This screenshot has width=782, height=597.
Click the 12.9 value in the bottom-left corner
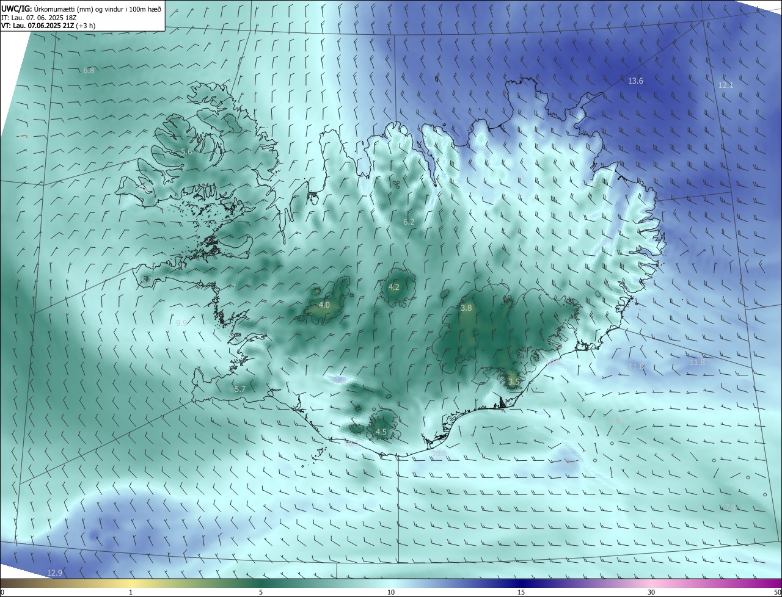(x=55, y=573)
